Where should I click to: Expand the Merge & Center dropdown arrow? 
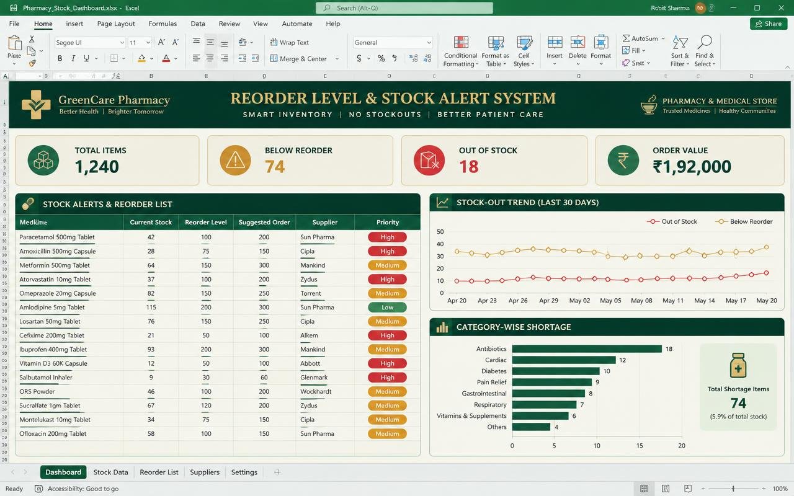tap(337, 59)
